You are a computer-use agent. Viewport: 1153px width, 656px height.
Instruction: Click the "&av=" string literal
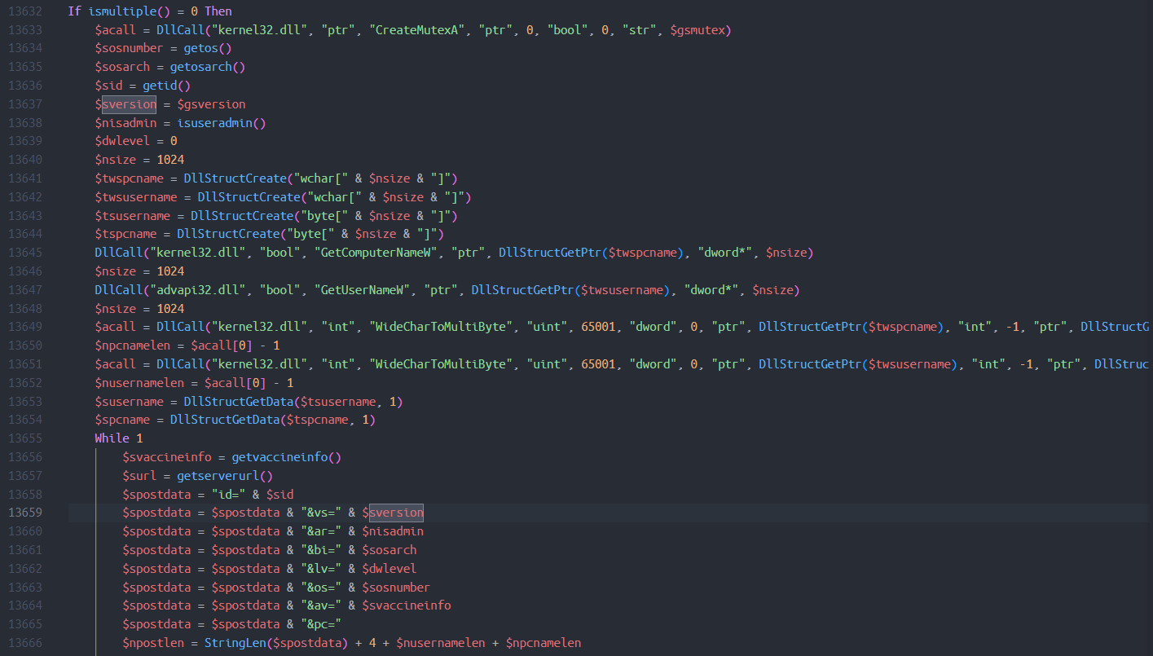pos(321,606)
